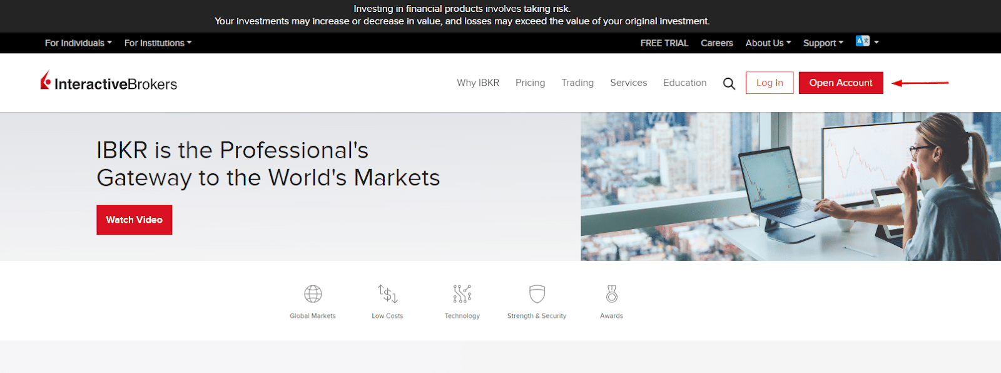The width and height of the screenshot is (1001, 373).
Task: Open the Pricing menu
Action: (x=530, y=83)
